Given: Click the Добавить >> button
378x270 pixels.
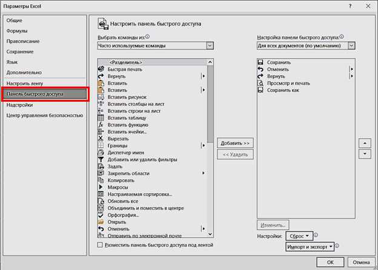Looking at the screenshot, I should [235, 143].
